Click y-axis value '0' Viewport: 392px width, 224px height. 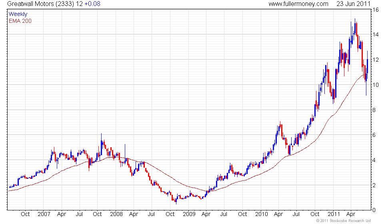[x=374, y=210]
